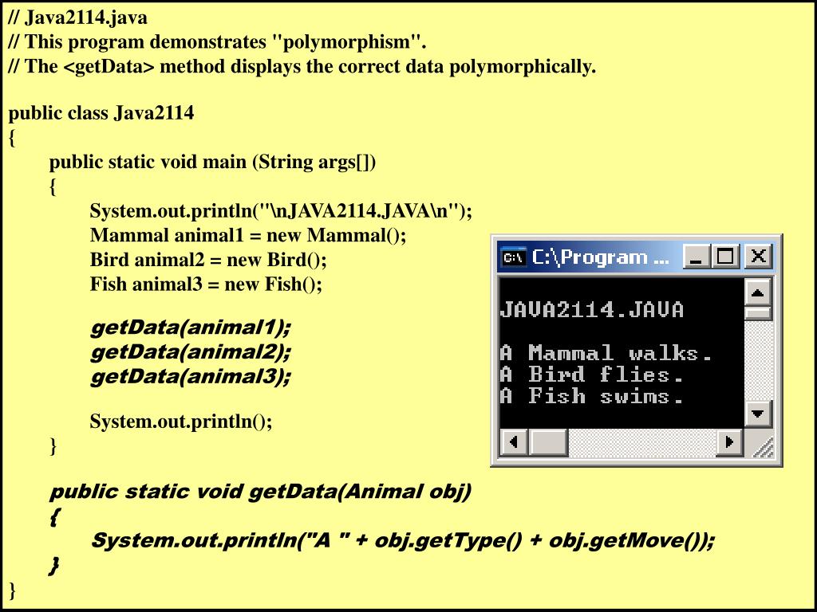Click the console vertical scrollbar down arrow
This screenshot has height=612, width=817.
click(758, 414)
